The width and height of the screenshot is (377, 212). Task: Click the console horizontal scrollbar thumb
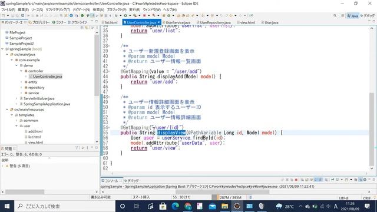click(x=223, y=191)
